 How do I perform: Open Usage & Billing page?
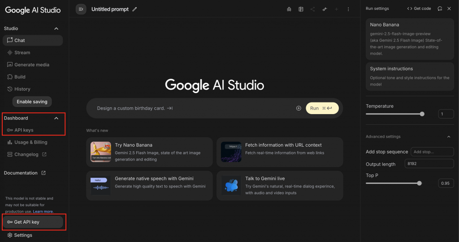click(33, 142)
